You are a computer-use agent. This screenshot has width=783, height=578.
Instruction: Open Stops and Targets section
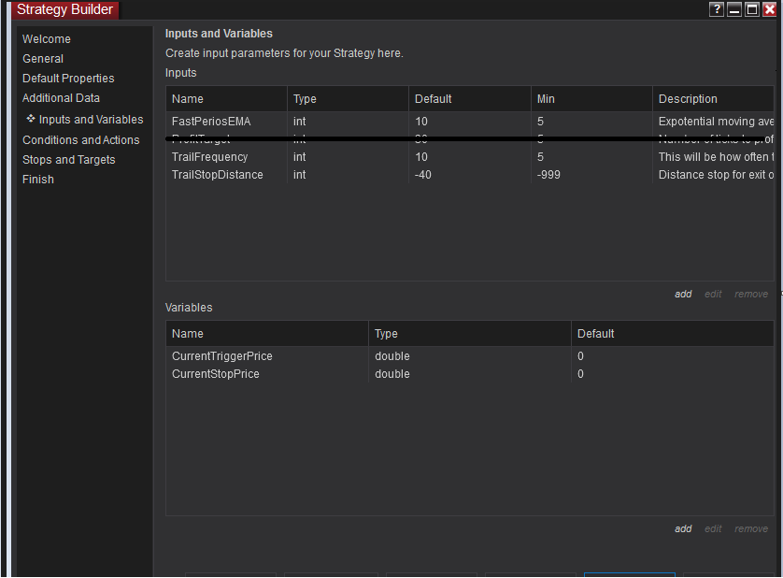pyautogui.click(x=69, y=160)
